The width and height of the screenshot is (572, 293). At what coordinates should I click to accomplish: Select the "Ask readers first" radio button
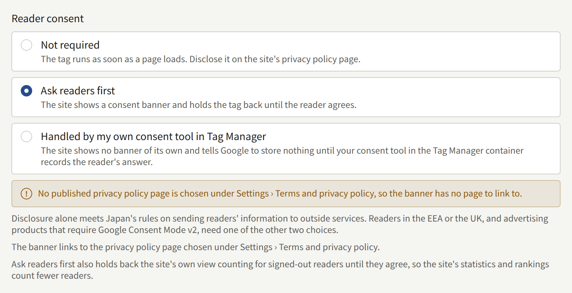point(26,91)
